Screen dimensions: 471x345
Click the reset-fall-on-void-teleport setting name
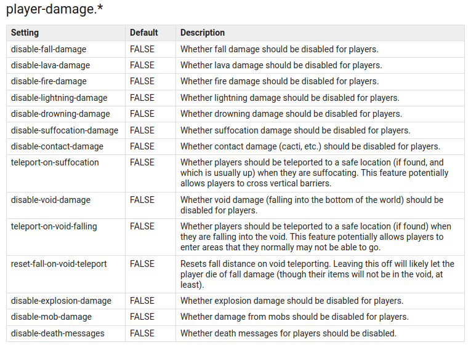tap(59, 264)
